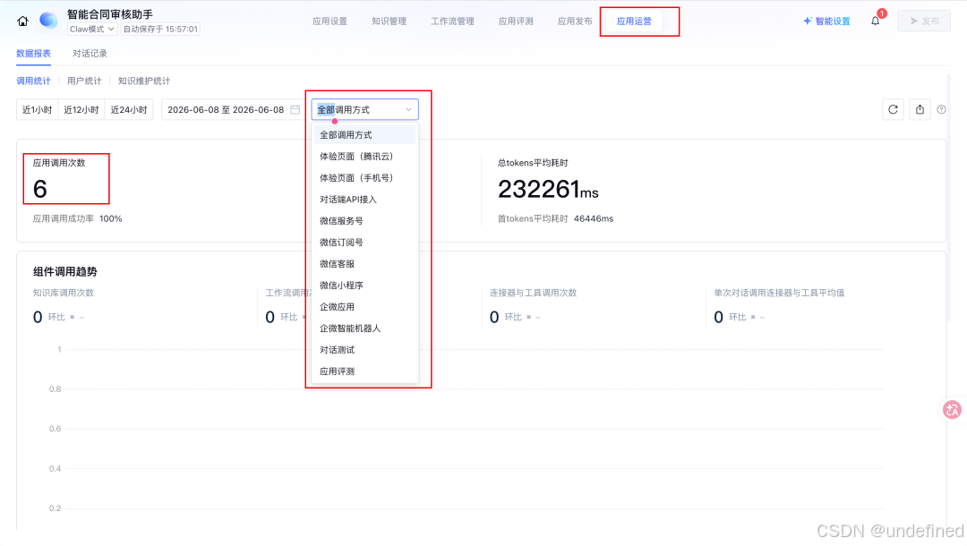This screenshot has width=967, height=546.
Task: Click 智能合同审核助手 app title
Action: (x=110, y=14)
